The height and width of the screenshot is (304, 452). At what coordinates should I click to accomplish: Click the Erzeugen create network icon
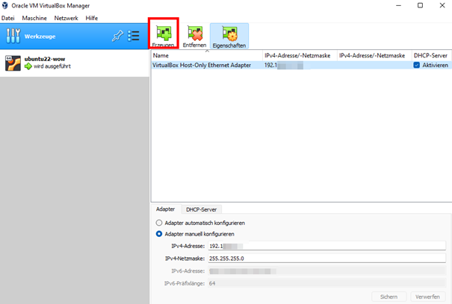tap(164, 33)
